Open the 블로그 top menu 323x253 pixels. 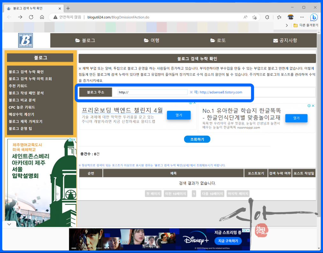[x=85, y=40]
